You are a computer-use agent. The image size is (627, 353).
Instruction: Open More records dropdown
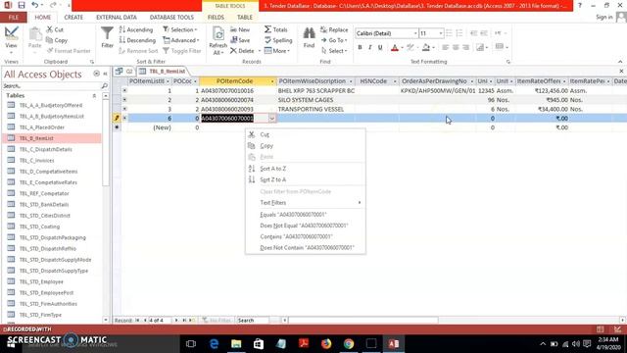pyautogui.click(x=277, y=51)
